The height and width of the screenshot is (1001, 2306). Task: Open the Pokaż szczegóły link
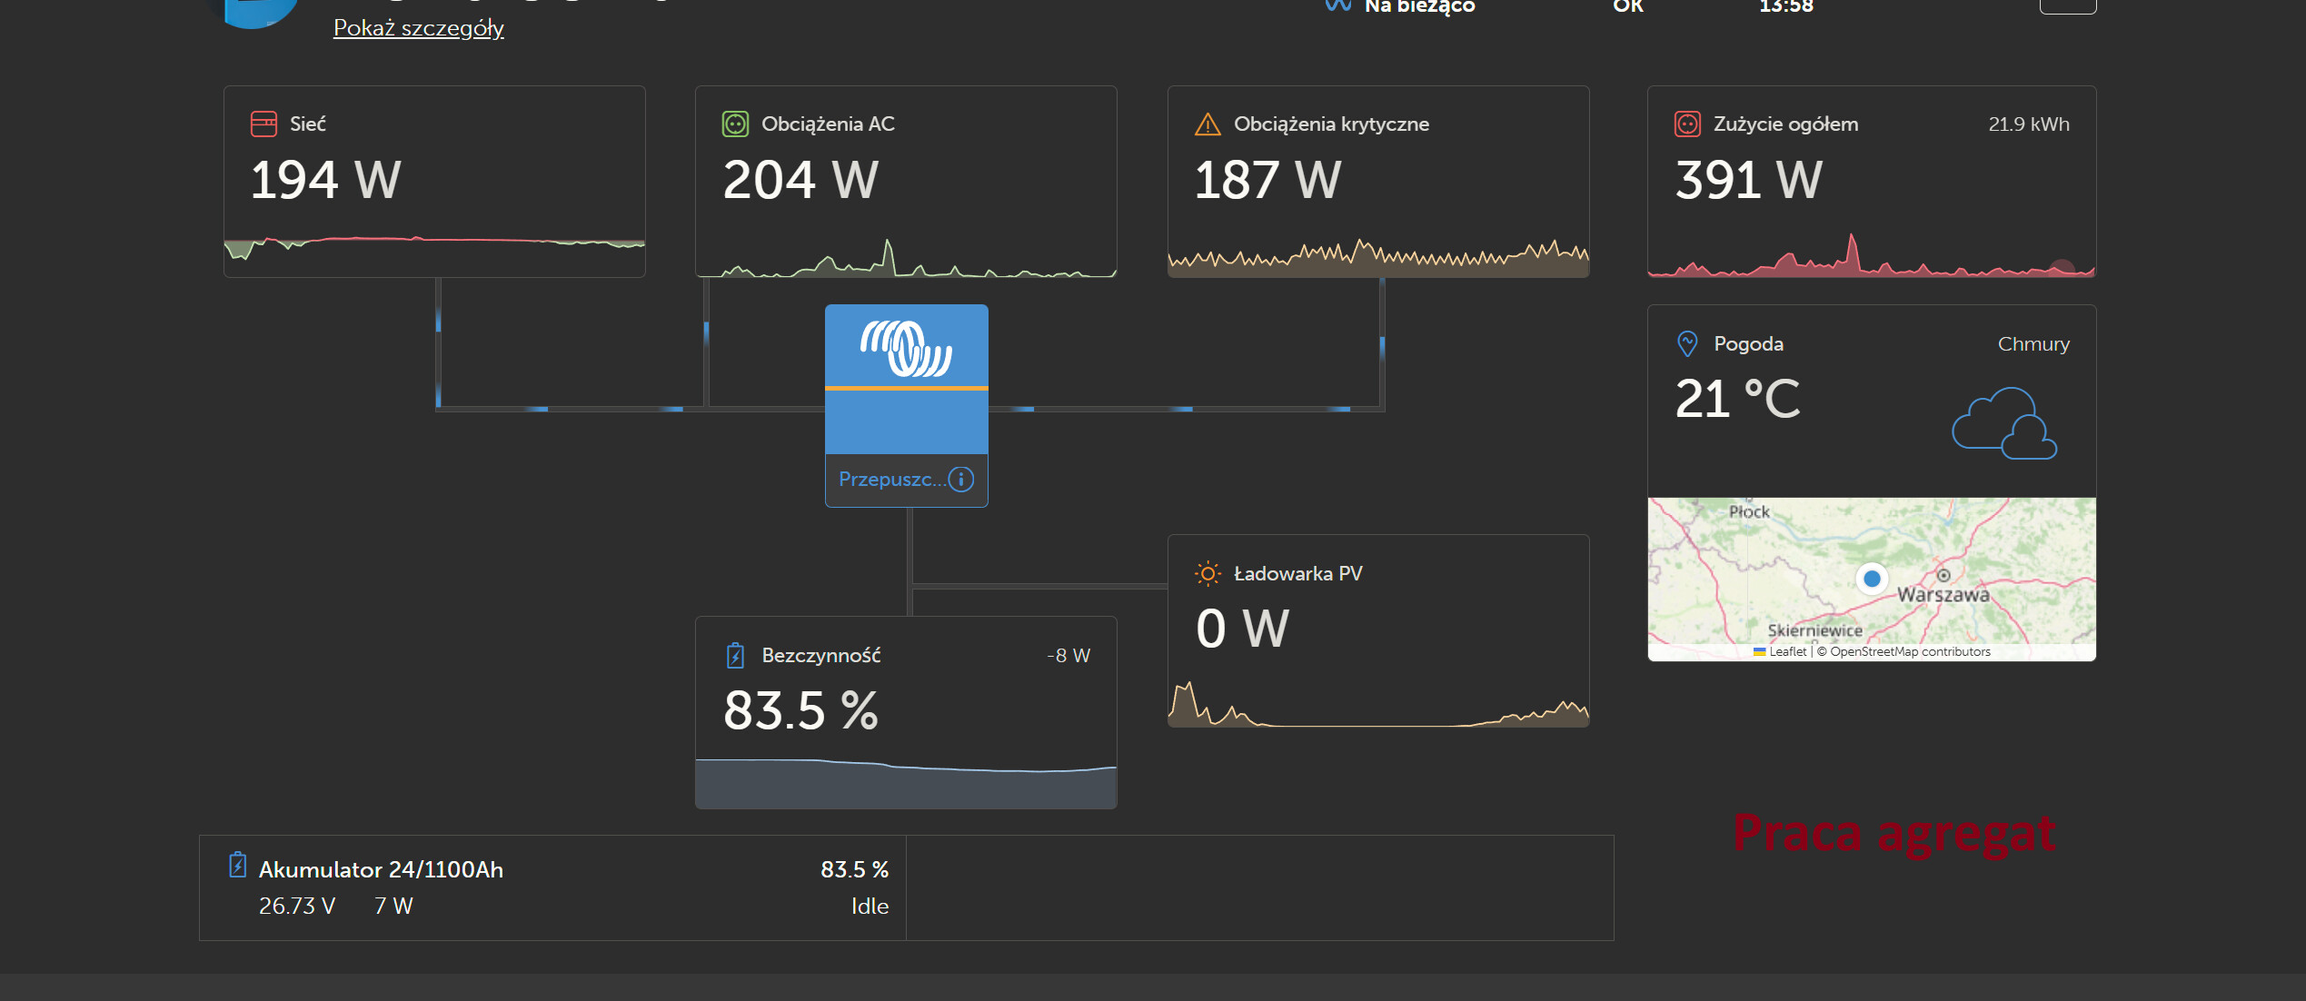click(418, 28)
